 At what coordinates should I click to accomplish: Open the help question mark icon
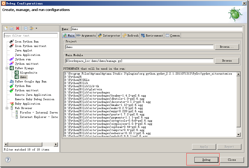(8, 160)
